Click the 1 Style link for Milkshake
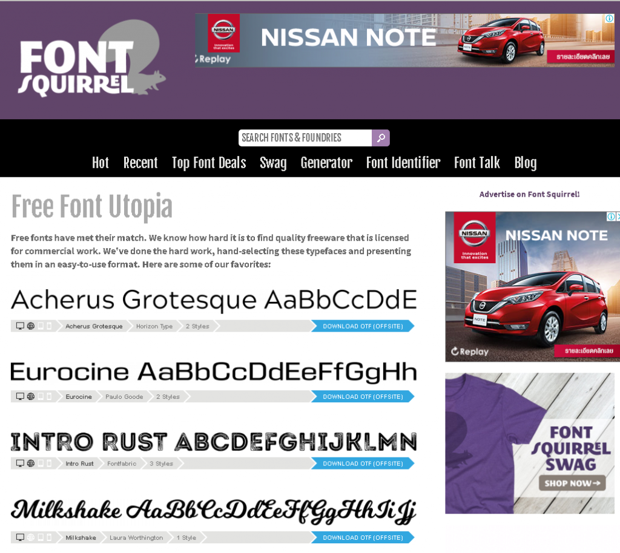The height and width of the screenshot is (553, 620). coord(186,538)
